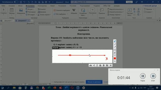Open the Довідка ribbon tab

[117, 6]
